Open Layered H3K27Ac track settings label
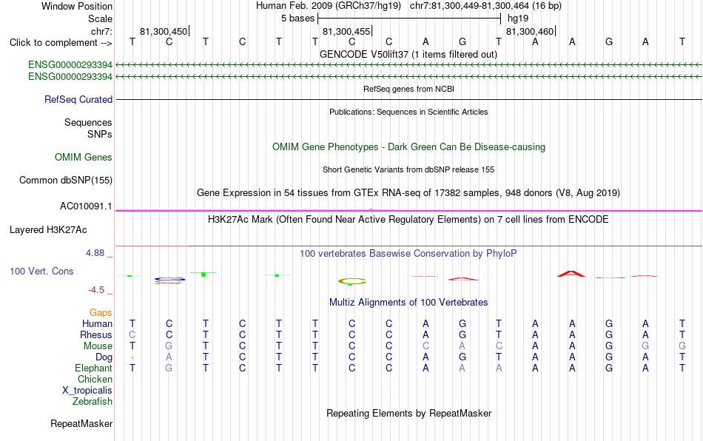 48,230
